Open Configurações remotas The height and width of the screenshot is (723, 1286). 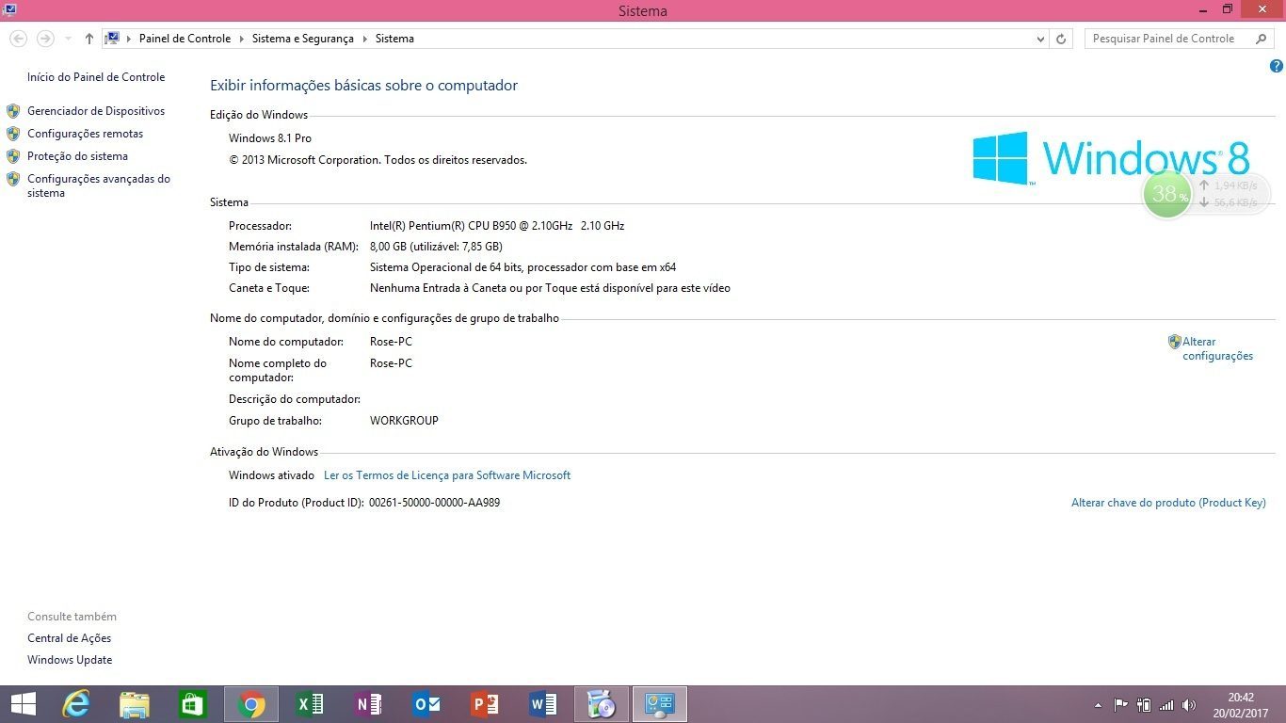[86, 134]
